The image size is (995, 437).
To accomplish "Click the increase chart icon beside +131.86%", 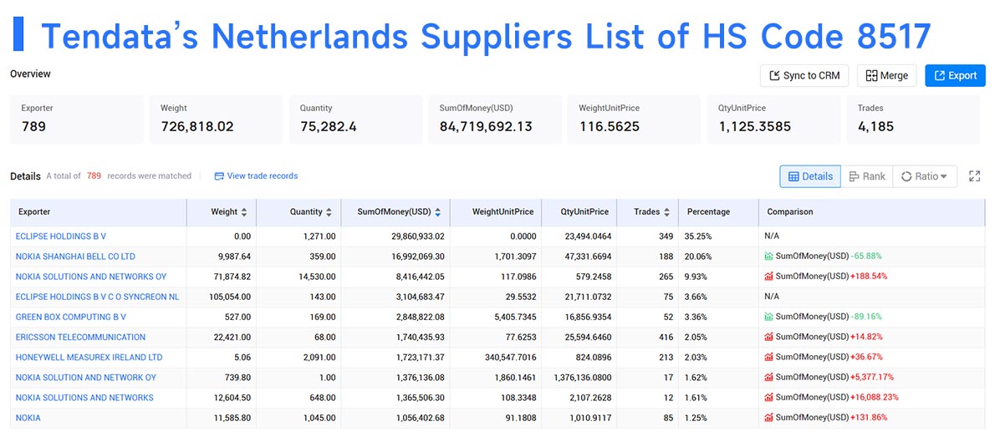I will [769, 418].
